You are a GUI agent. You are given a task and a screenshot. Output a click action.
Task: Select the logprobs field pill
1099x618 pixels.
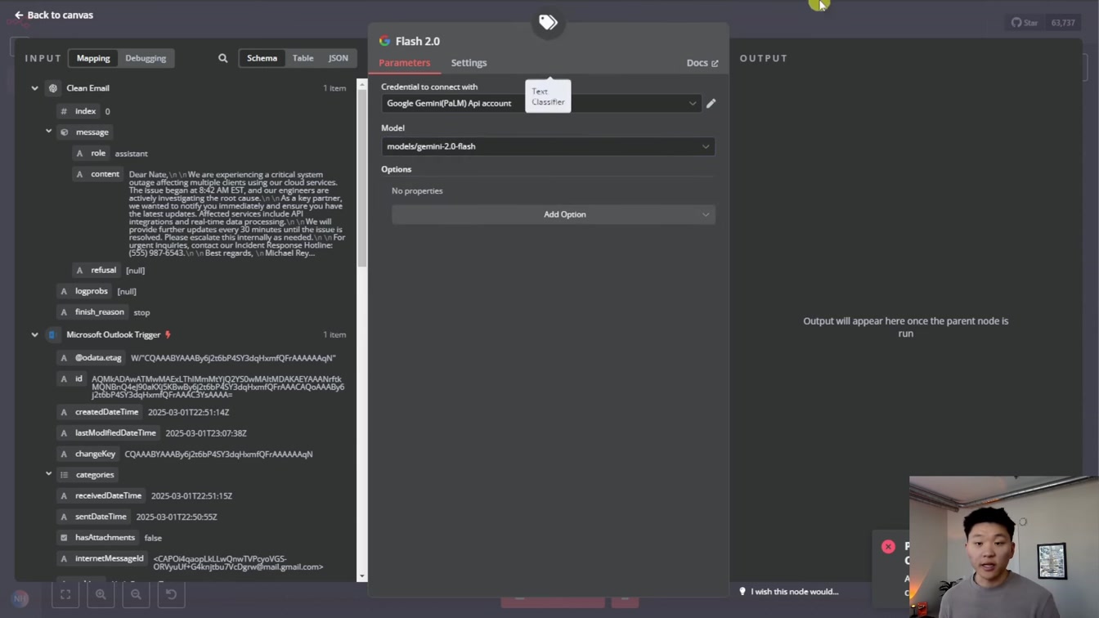pos(84,291)
